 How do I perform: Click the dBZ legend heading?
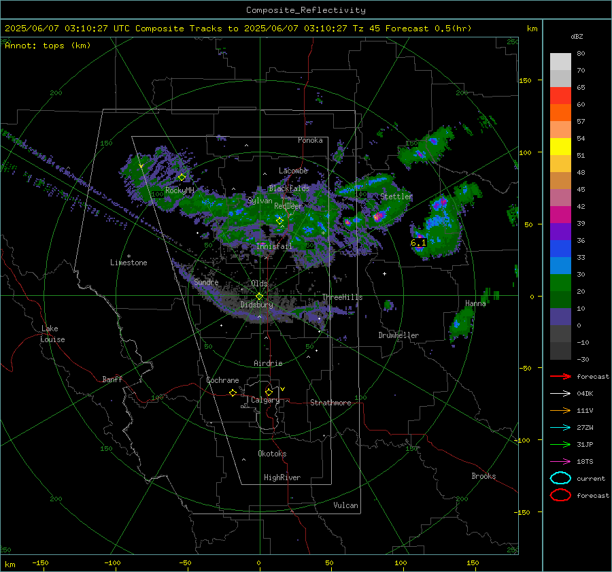point(577,37)
